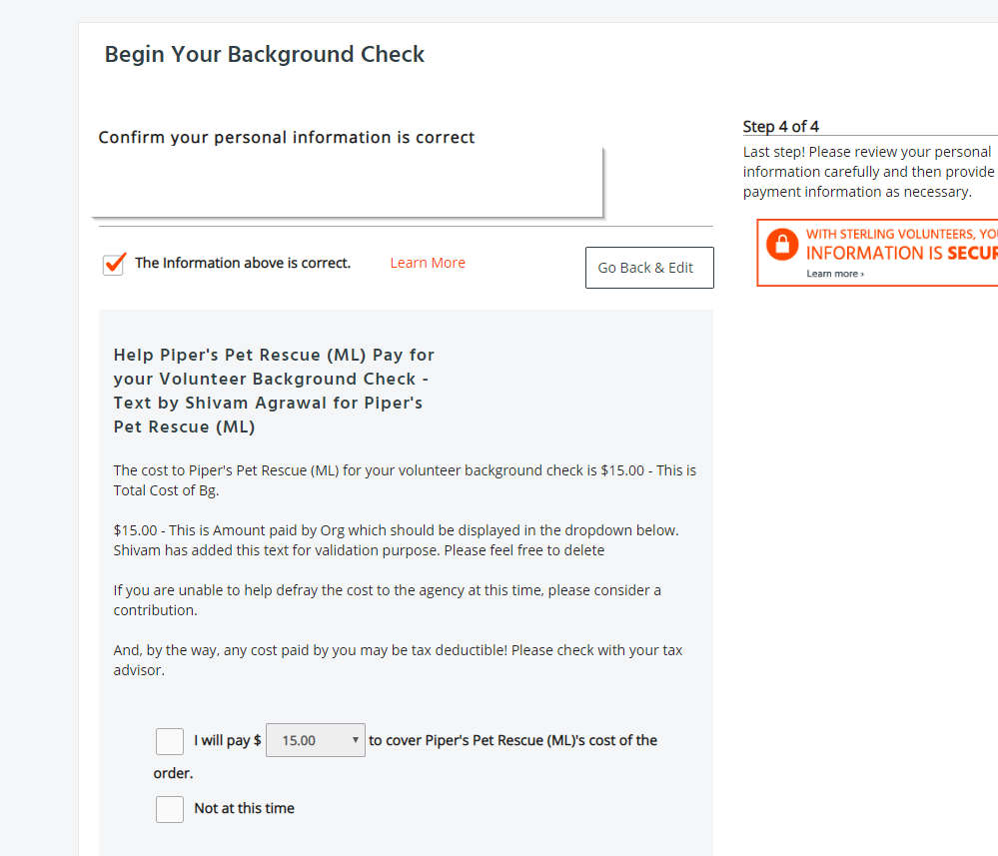Click the empty personal information box
The image size is (998, 856).
click(348, 183)
